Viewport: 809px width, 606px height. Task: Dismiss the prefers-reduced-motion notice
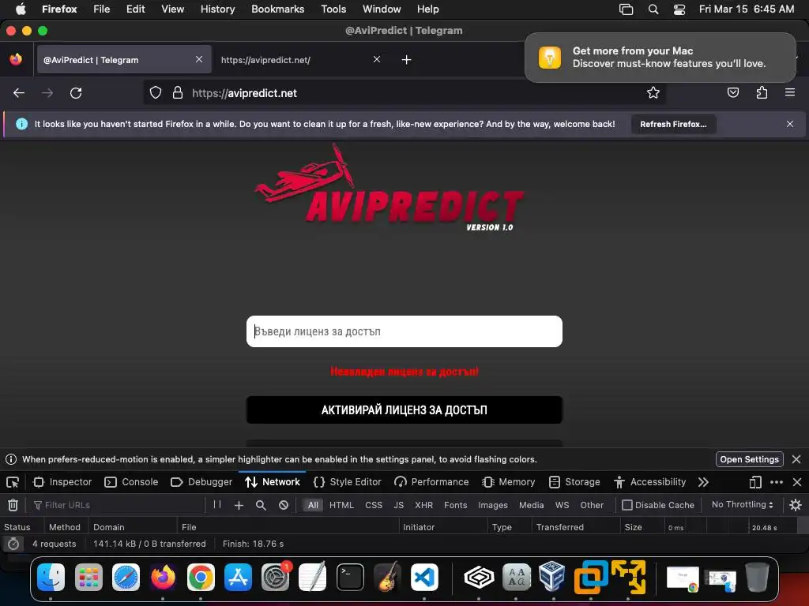pyautogui.click(x=796, y=459)
